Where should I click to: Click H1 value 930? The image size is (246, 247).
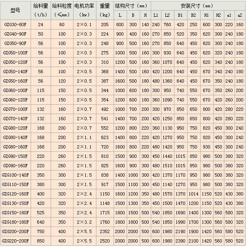click(206, 147)
